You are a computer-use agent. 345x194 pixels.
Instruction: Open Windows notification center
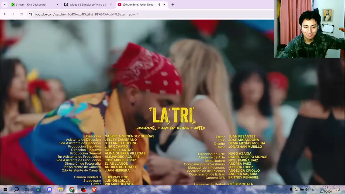click(338, 190)
